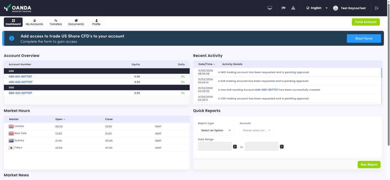Open account SGD-001-0077127 link
390x180 pixels.
[x=20, y=93]
